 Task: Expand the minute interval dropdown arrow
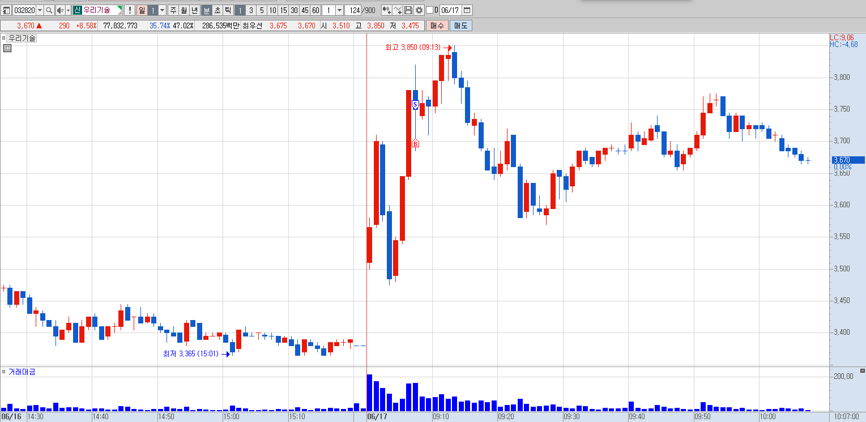(x=339, y=10)
